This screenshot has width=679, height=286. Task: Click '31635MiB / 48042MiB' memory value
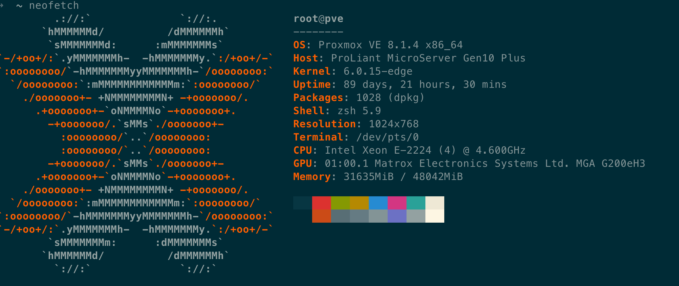click(x=403, y=177)
